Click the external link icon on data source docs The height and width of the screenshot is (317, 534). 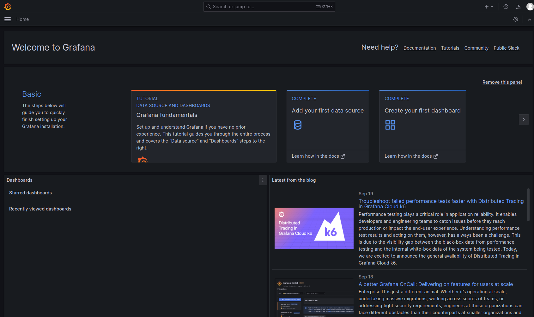343,156
